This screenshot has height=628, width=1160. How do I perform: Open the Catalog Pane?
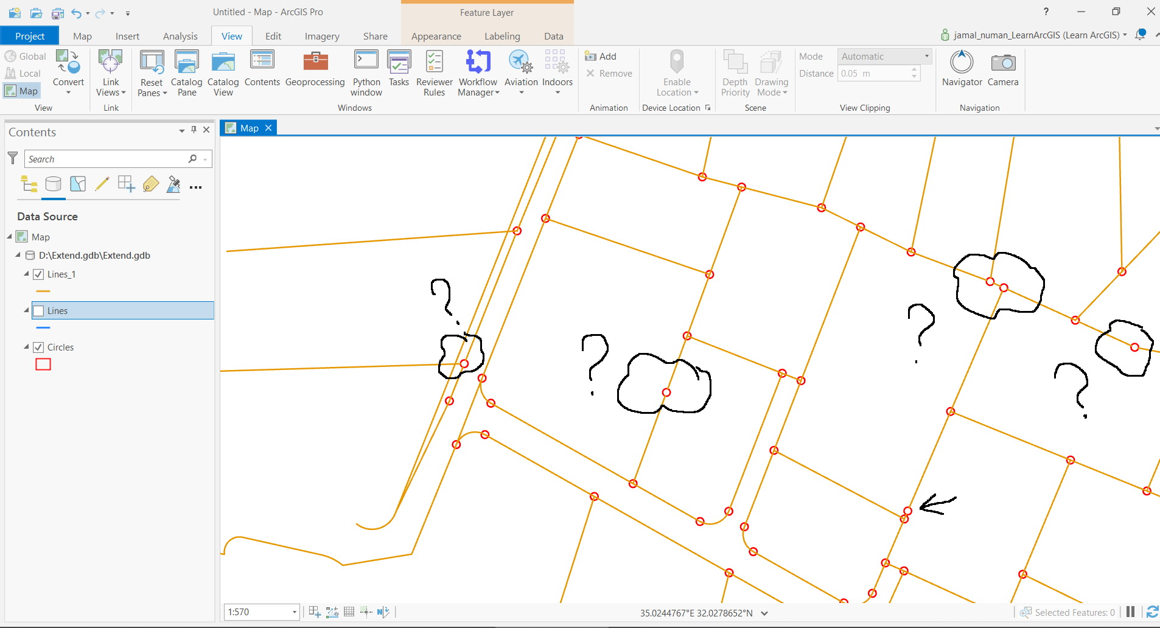pyautogui.click(x=187, y=72)
